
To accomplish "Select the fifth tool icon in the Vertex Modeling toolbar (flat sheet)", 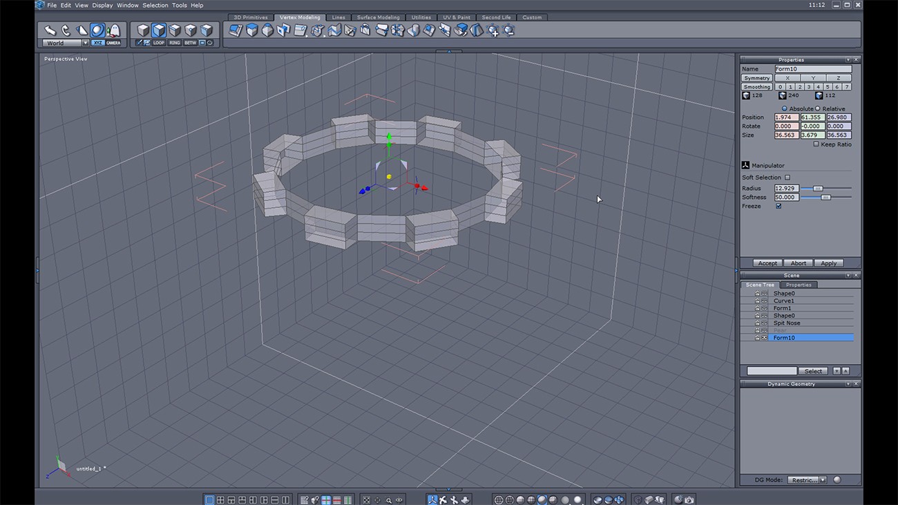I will (x=300, y=30).
